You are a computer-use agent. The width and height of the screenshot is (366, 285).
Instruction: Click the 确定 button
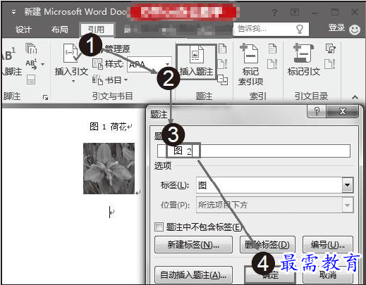270,274
